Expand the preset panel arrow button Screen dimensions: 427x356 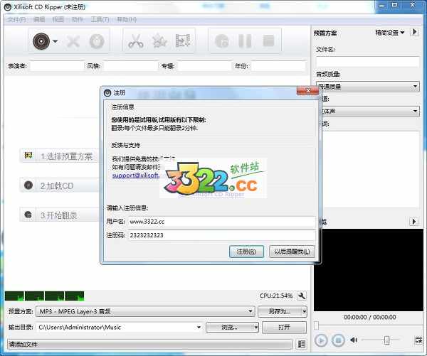[x=414, y=32]
